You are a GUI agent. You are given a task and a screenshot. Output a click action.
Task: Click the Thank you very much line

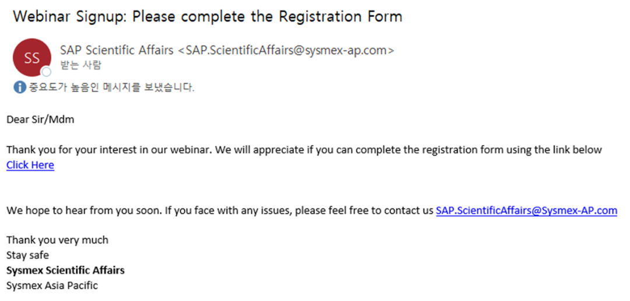click(x=57, y=240)
